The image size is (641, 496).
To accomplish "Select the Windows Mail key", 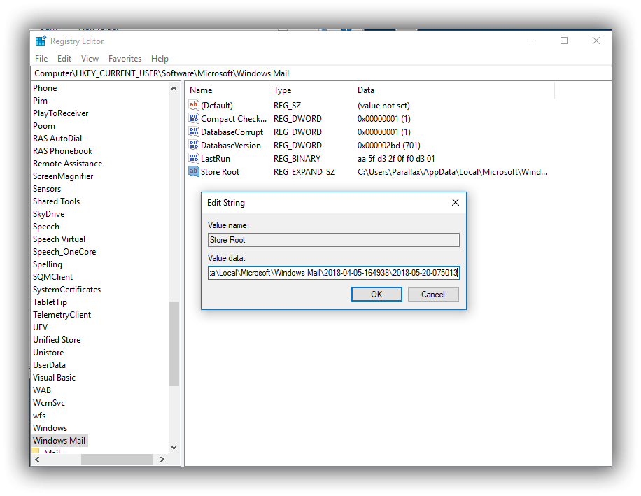I will 59,441.
